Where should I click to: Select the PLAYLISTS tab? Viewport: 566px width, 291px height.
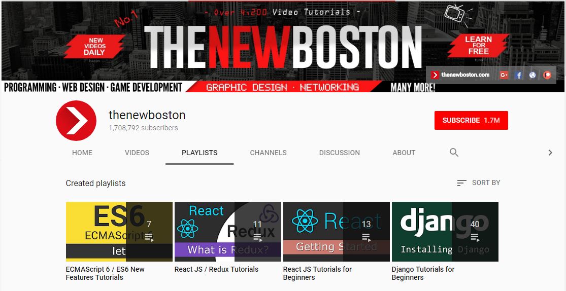(x=199, y=153)
